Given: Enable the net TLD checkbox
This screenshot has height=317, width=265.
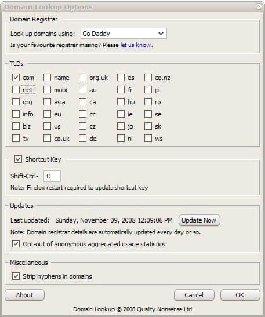Looking at the screenshot, I should tap(16, 90).
